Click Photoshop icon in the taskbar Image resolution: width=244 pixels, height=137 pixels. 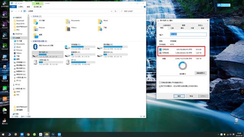(x=53, y=134)
